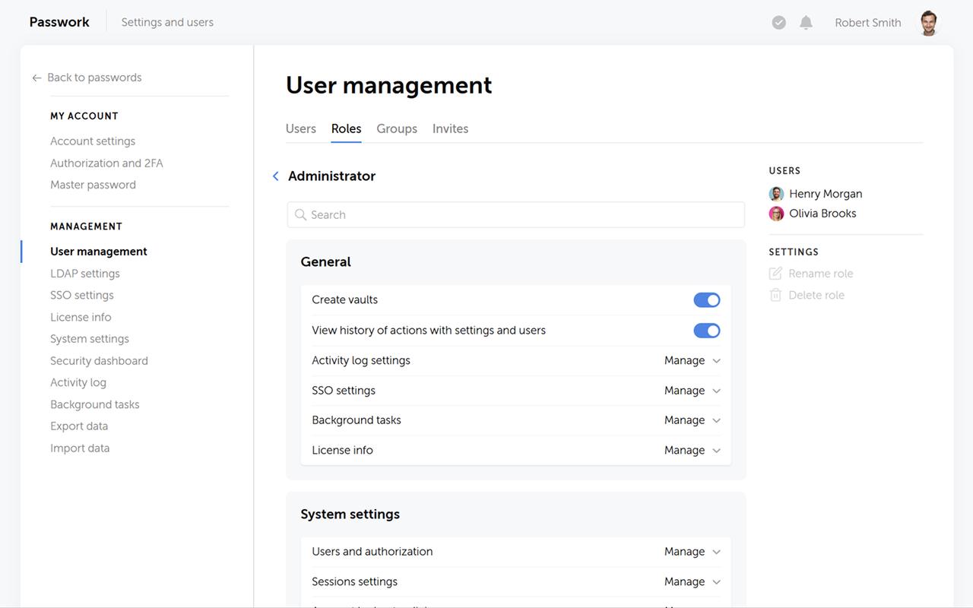Click the Delete role trash icon
This screenshot has width=973, height=608.
775,295
